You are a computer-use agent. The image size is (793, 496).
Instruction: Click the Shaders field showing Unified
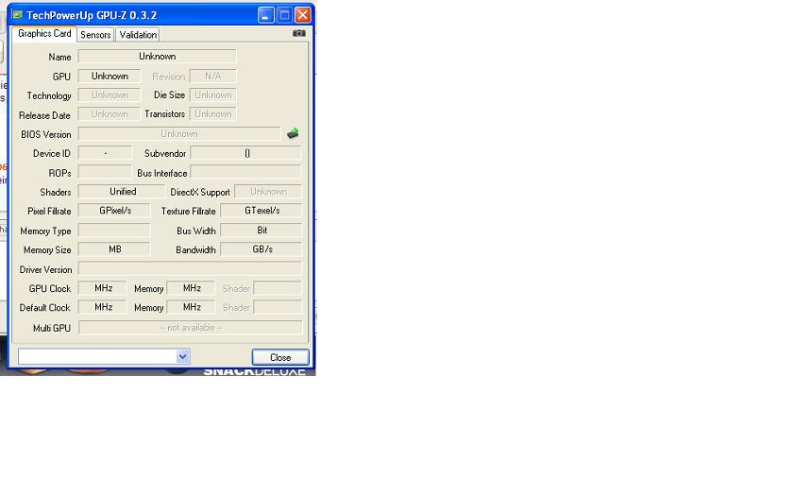122,191
